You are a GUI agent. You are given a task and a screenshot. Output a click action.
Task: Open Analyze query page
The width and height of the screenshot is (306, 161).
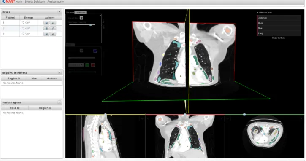56,2
